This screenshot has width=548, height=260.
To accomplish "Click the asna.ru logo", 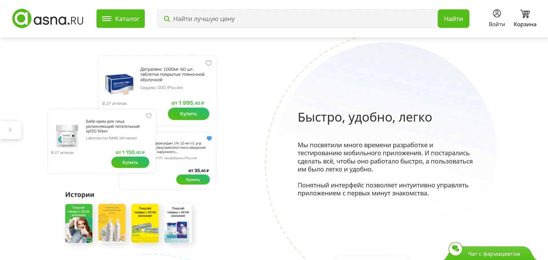I will [47, 19].
